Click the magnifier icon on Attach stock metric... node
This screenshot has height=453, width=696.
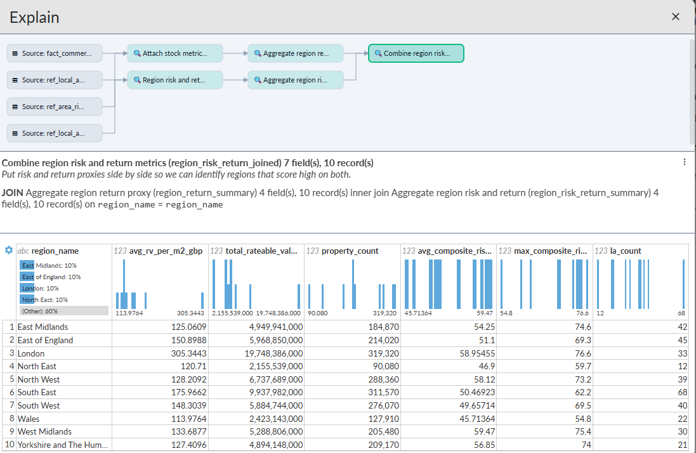(x=137, y=53)
